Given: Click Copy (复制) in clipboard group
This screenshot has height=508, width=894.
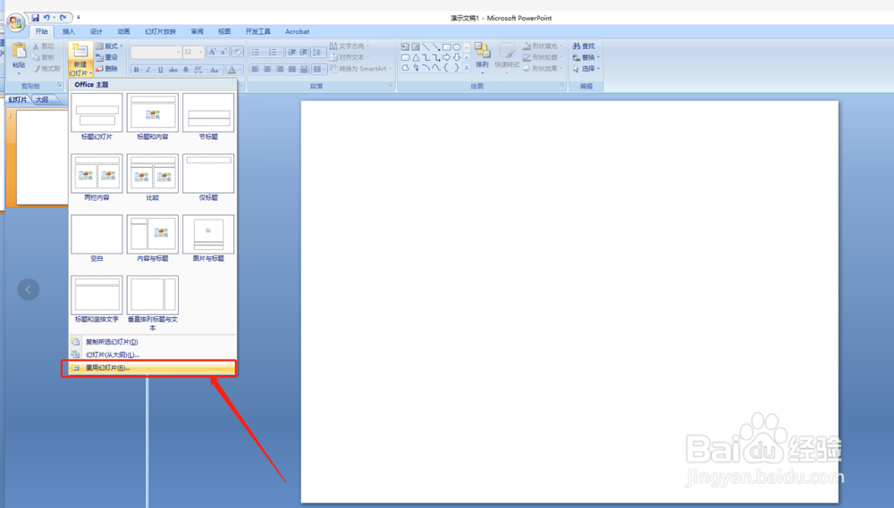Looking at the screenshot, I should (x=44, y=57).
